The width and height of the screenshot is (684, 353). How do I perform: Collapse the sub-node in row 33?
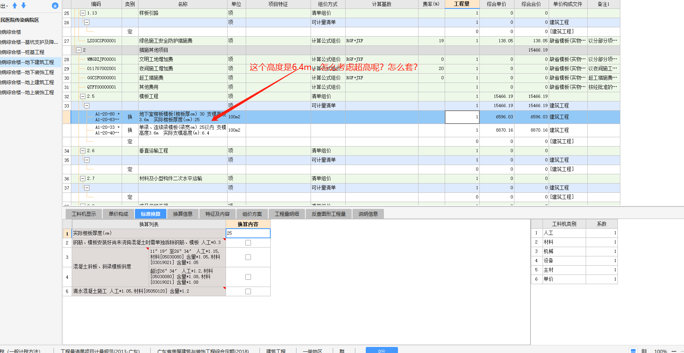click(x=87, y=106)
